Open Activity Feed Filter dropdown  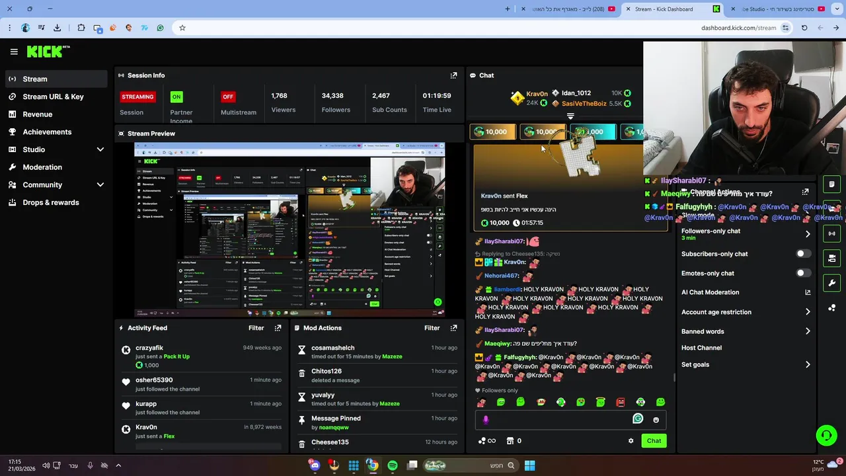point(256,328)
